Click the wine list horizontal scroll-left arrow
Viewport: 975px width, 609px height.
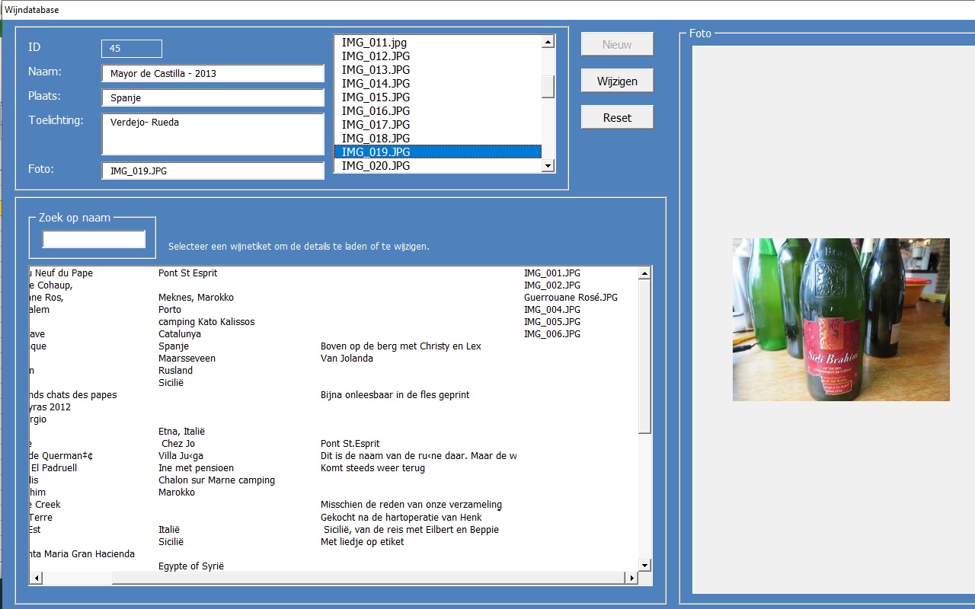point(36,579)
